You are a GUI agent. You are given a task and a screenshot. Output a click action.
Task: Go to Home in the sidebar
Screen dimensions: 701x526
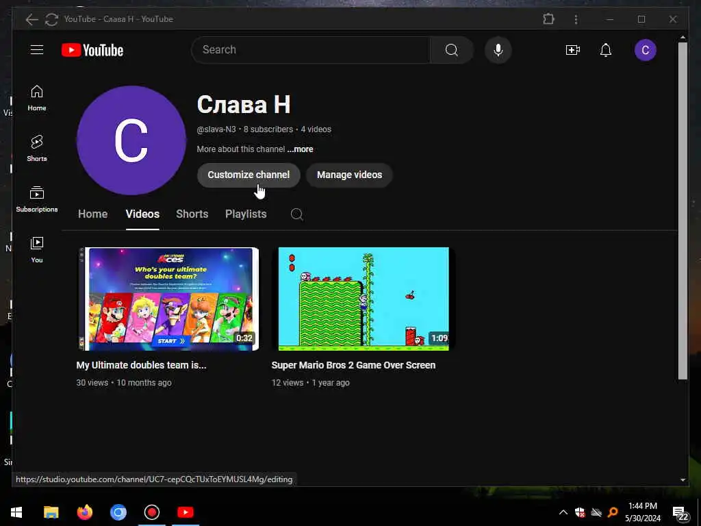(37, 98)
